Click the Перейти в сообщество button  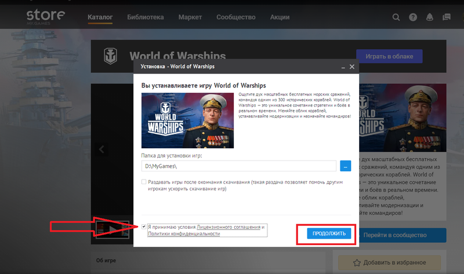[x=403, y=235]
